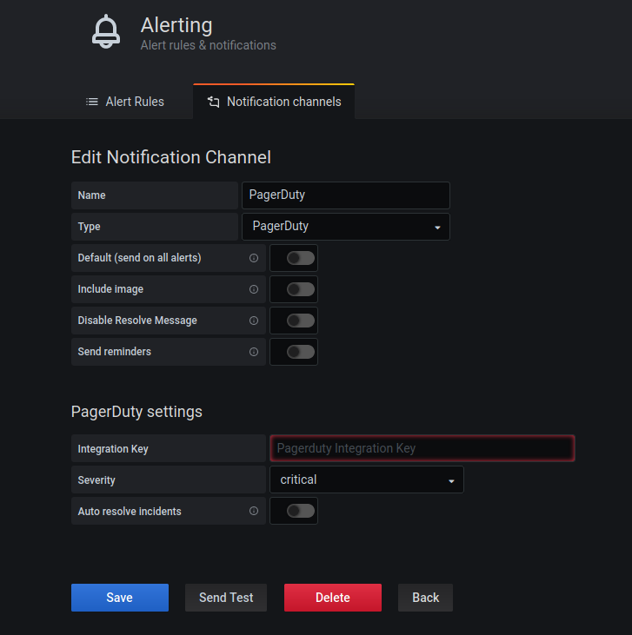Click the Include image label
This screenshot has height=635, width=632.
(110, 289)
